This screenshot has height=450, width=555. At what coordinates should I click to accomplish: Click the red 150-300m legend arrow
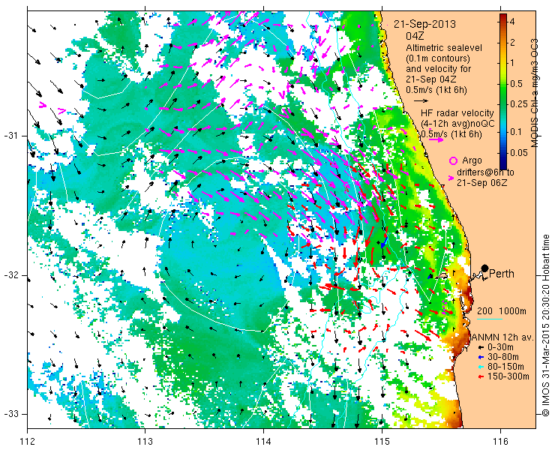click(x=481, y=376)
